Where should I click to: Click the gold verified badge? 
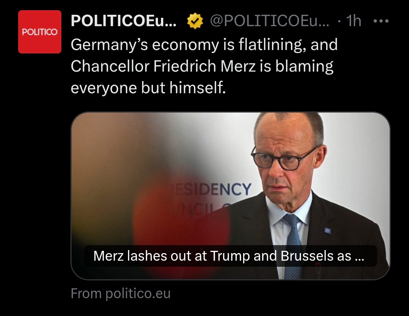click(195, 21)
